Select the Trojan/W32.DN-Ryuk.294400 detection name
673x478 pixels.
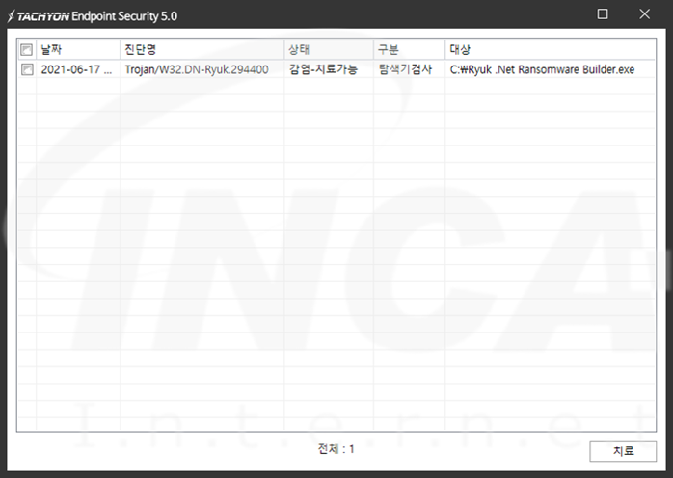pyautogui.click(x=197, y=69)
